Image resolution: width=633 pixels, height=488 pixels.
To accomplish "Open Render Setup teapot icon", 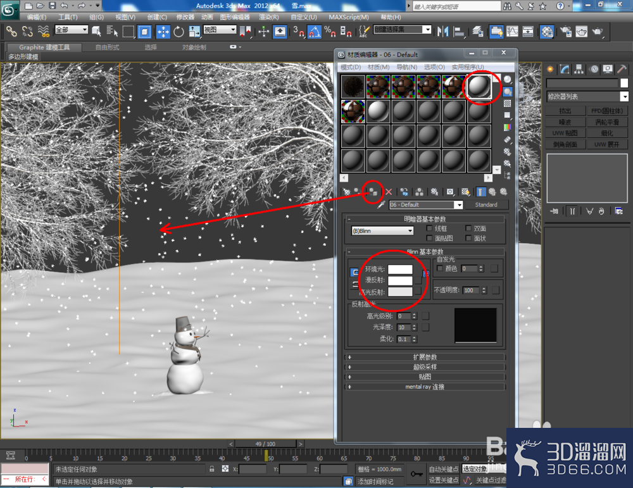I will pos(565,31).
